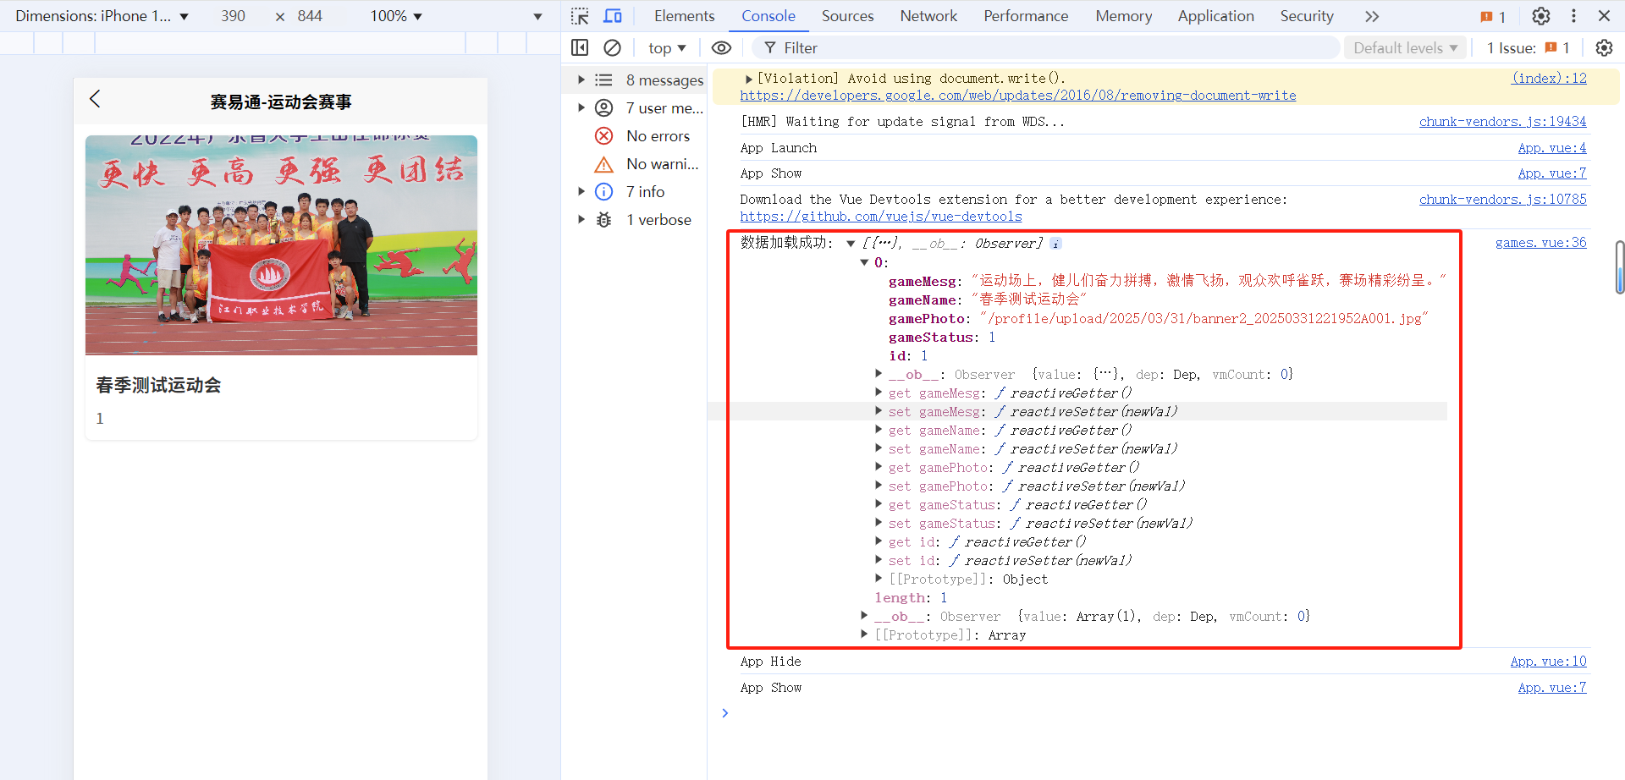Toggle the console sidebar icon
The width and height of the screenshot is (1625, 780).
pyautogui.click(x=580, y=48)
